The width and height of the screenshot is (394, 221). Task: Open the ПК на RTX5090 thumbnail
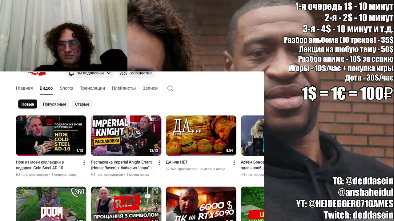coord(201,204)
